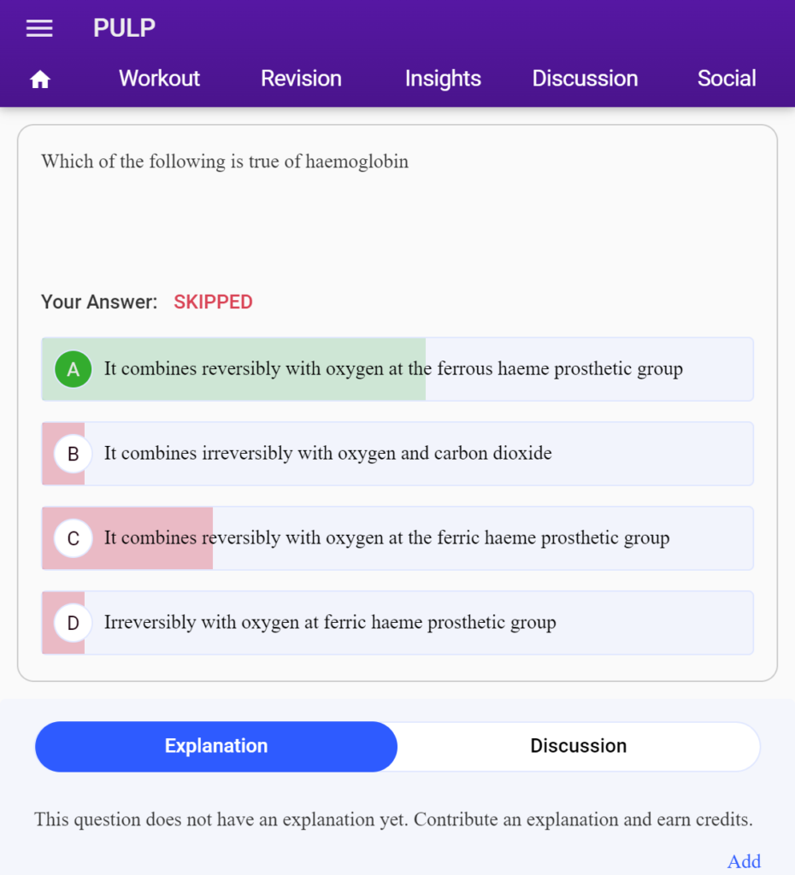This screenshot has height=875, width=795.
Task: Click the Add explanation link
Action: click(744, 861)
